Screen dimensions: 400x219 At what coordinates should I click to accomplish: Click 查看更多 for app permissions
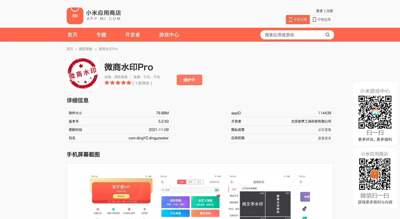click(x=324, y=138)
